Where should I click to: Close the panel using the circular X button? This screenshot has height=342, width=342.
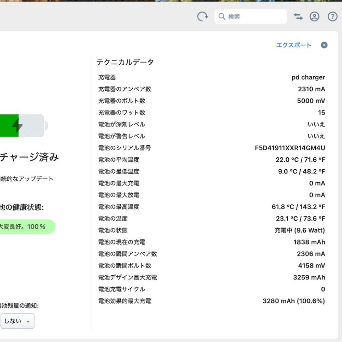tap(324, 45)
